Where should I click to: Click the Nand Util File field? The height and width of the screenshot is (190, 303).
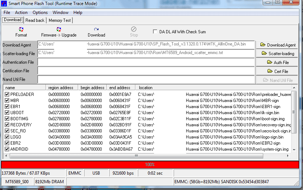click(x=146, y=79)
